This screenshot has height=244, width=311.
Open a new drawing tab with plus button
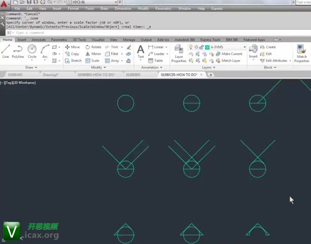click(x=211, y=75)
